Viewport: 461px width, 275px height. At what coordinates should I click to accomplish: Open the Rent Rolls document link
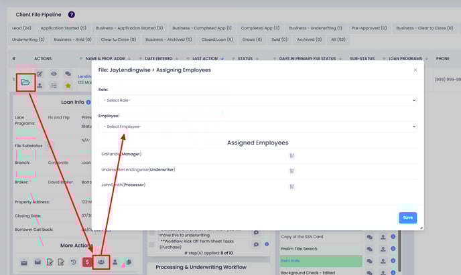click(x=291, y=261)
